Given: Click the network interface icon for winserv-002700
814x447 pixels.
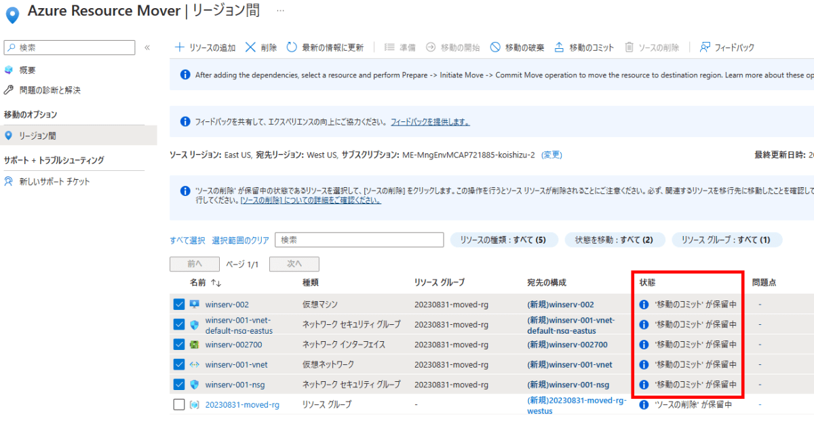Looking at the screenshot, I should pyautogui.click(x=194, y=345).
